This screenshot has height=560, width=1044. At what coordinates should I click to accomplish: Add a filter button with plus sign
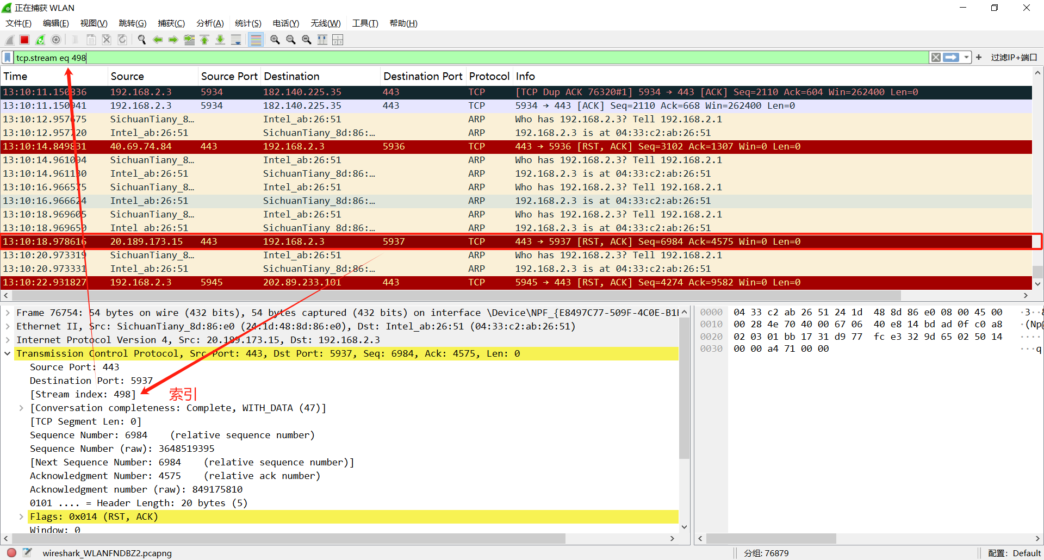click(979, 58)
